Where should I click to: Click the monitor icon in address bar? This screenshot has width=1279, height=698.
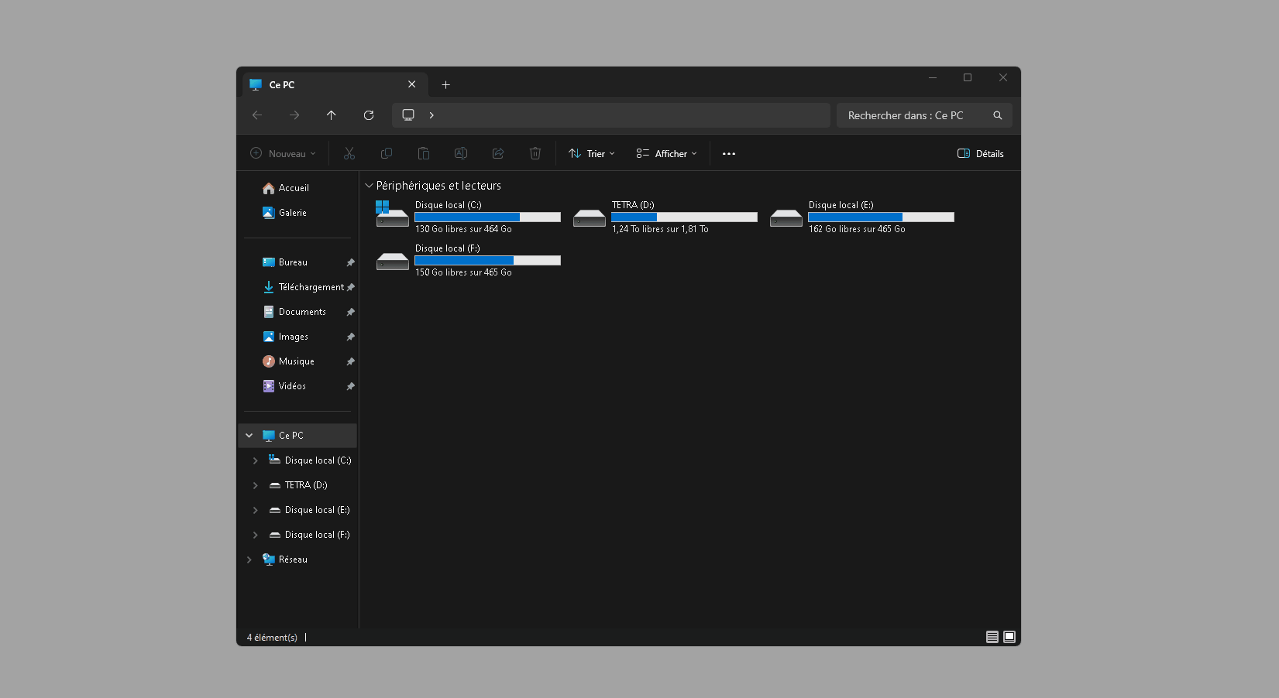pyautogui.click(x=408, y=115)
